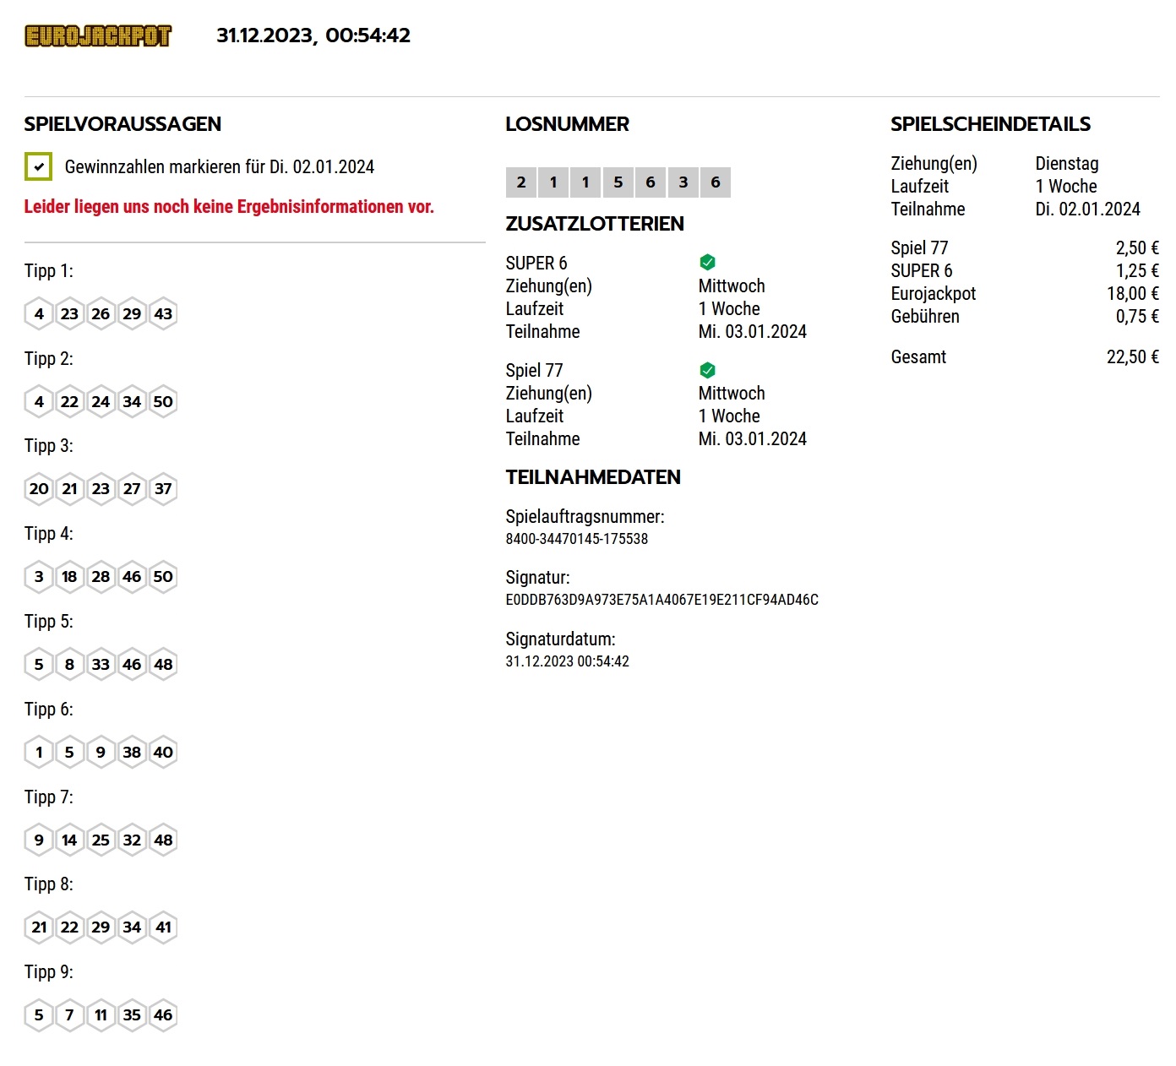Select number 11 in Tipp 9

(x=101, y=1015)
